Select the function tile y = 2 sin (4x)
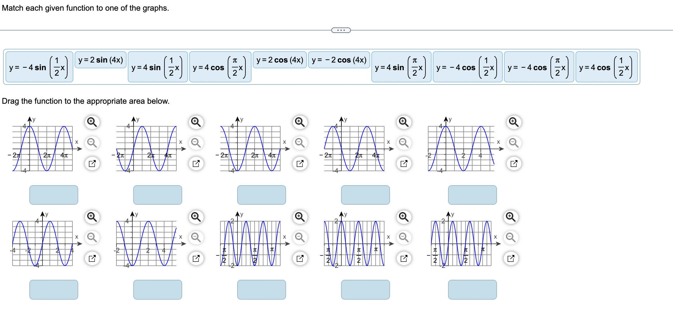This screenshot has width=673, height=335. [x=100, y=60]
